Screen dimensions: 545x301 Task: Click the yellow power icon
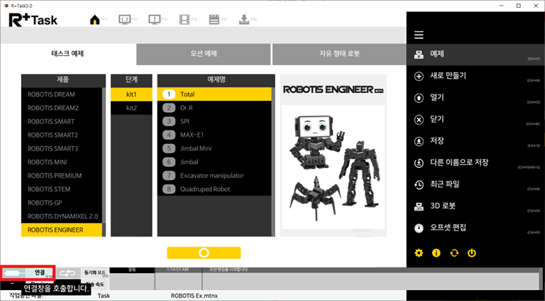tap(471, 253)
